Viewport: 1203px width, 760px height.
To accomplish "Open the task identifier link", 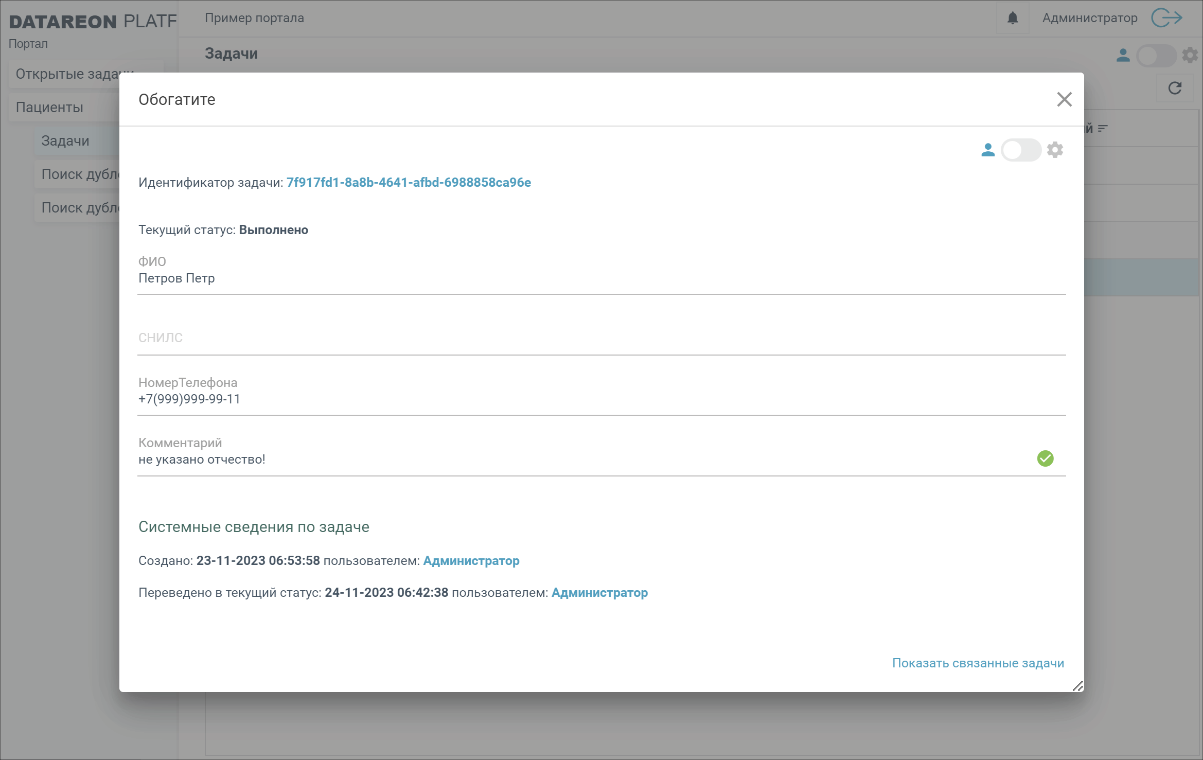I will tap(408, 182).
